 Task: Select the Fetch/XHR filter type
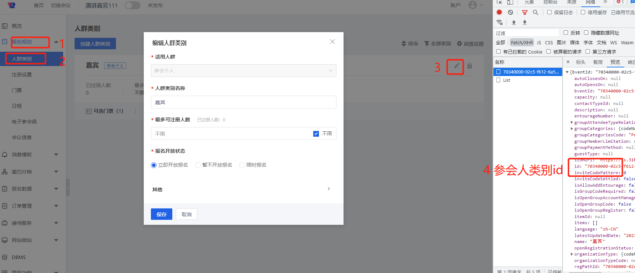coord(522,42)
